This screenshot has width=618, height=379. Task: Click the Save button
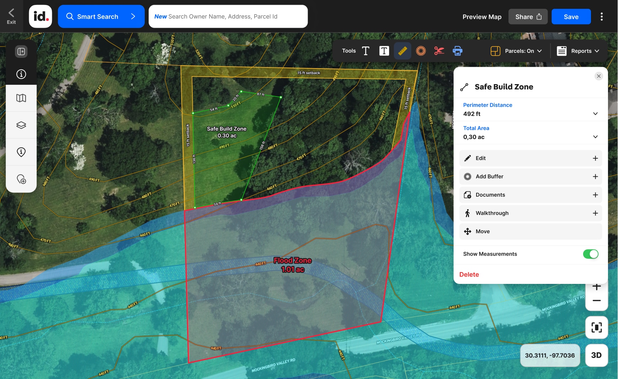coord(571,16)
